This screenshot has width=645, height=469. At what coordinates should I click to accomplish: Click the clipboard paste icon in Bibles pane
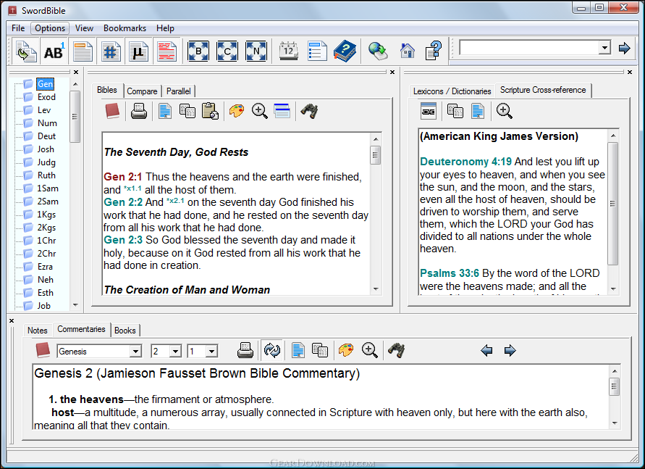click(x=210, y=111)
